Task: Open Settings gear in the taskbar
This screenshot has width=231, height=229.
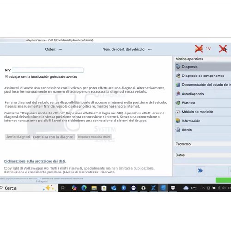Action: 143,188
